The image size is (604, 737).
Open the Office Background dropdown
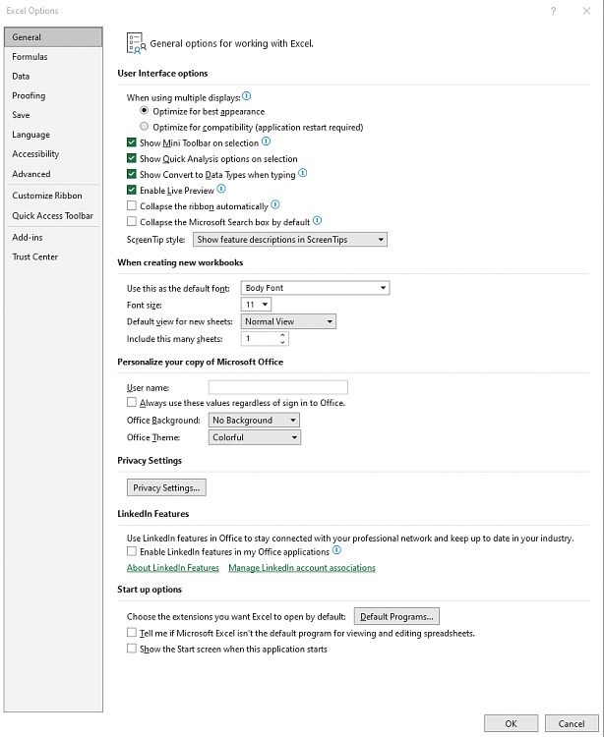click(254, 421)
